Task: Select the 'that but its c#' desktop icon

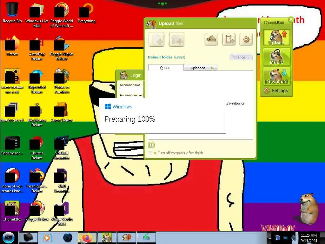Action: (12, 112)
